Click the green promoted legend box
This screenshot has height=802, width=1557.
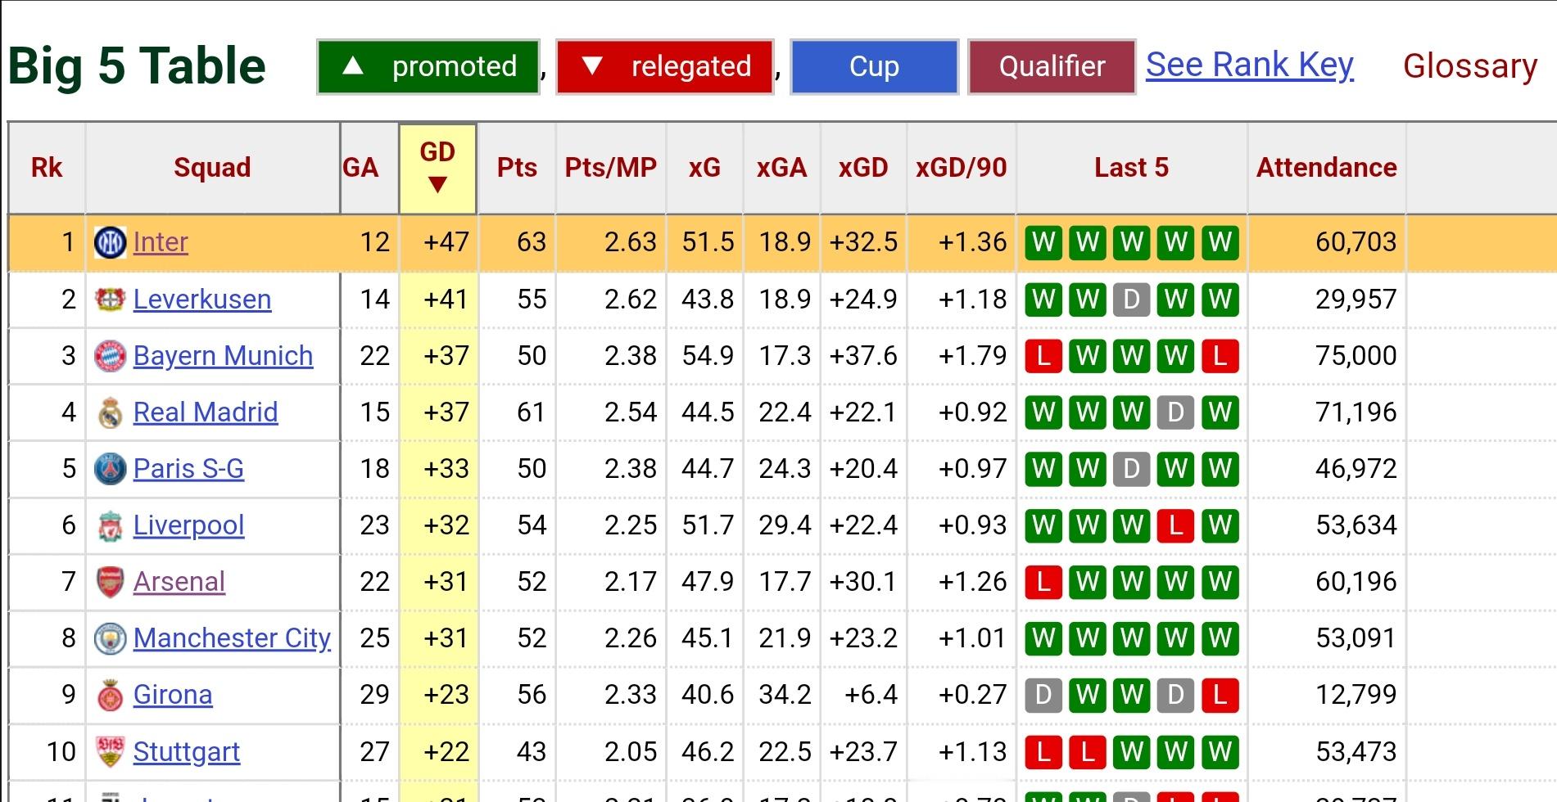point(428,66)
